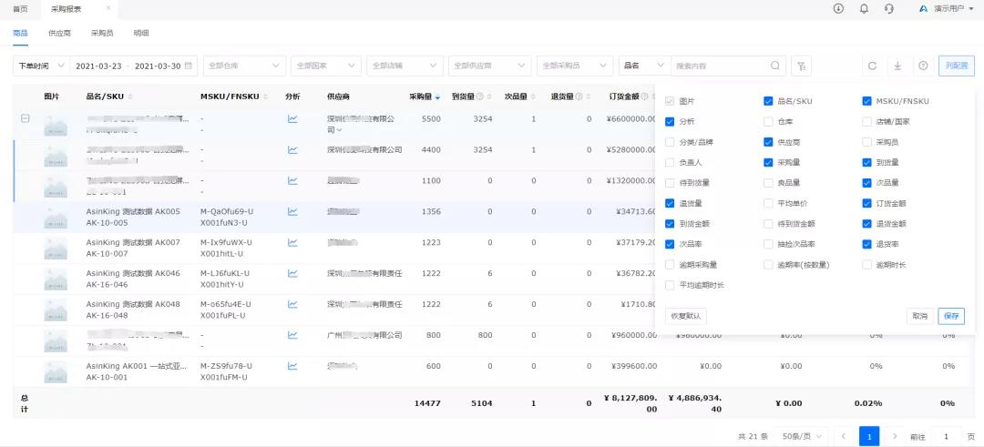This screenshot has height=447, width=984.
Task: Click the calendar icon in date range
Action: (189, 66)
